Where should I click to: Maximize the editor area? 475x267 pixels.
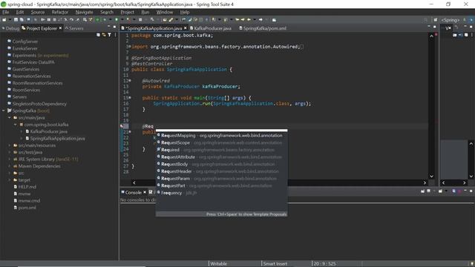tap(434, 27)
